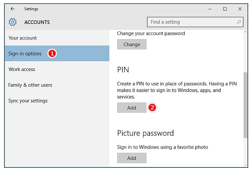Open Sync your settings
Screen dimensions: 250x170
coord(57,101)
